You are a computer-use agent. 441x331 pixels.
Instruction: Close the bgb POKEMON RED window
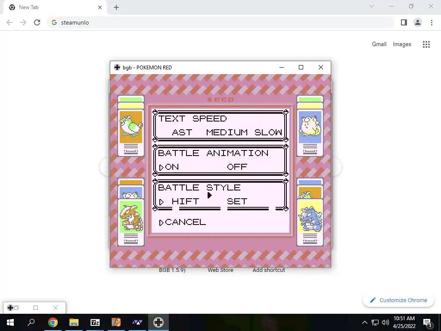(320, 67)
